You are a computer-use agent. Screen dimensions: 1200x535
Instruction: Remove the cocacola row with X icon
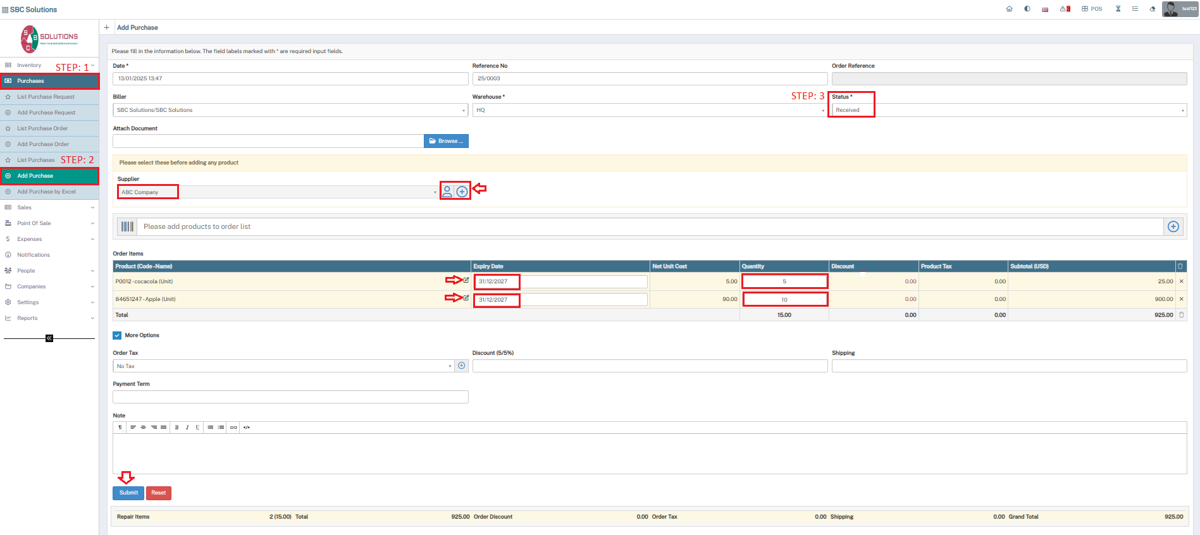pyautogui.click(x=1181, y=281)
